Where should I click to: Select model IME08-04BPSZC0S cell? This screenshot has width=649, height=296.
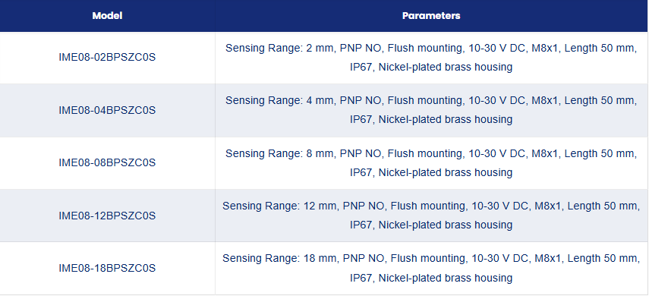(x=107, y=110)
